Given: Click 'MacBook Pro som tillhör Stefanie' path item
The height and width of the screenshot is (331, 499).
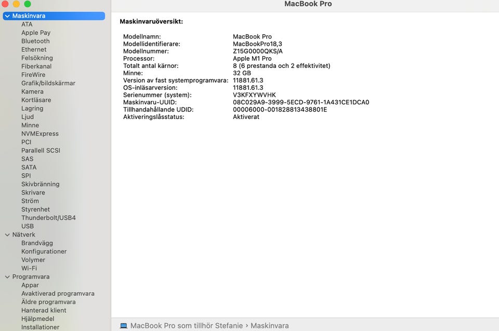Looking at the screenshot, I should [x=187, y=326].
